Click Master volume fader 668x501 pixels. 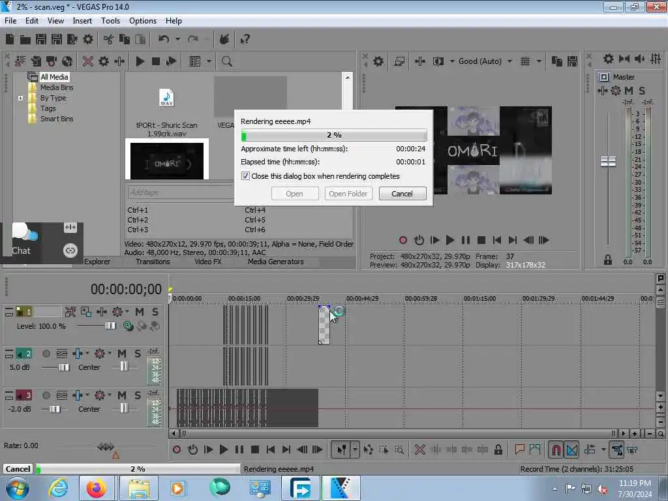click(x=609, y=162)
